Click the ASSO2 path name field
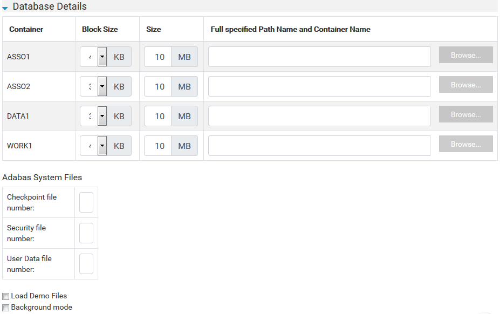This screenshot has width=500, height=314. (x=319, y=86)
